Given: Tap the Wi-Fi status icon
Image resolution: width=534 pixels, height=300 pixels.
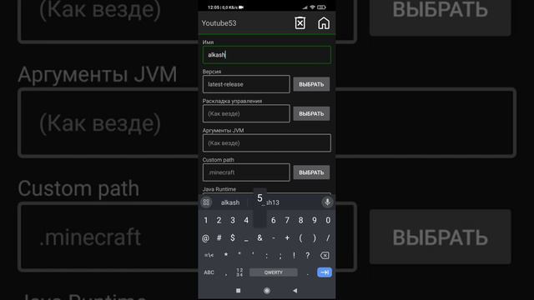Looking at the screenshot, I should click(x=312, y=7).
